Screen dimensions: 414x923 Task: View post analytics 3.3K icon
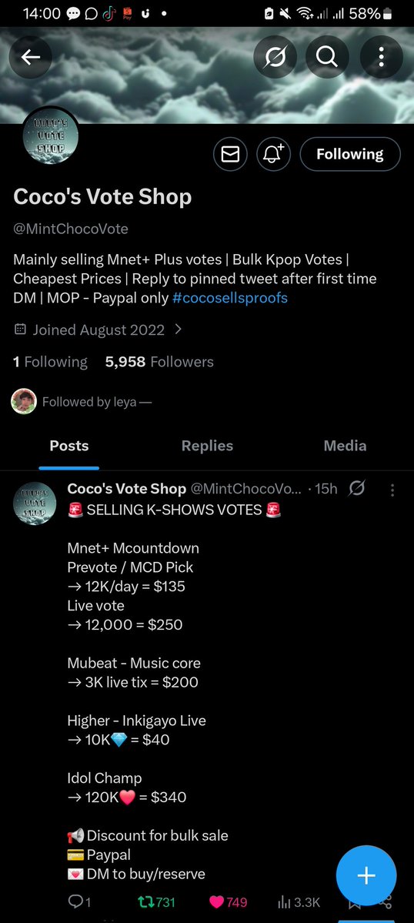[299, 902]
